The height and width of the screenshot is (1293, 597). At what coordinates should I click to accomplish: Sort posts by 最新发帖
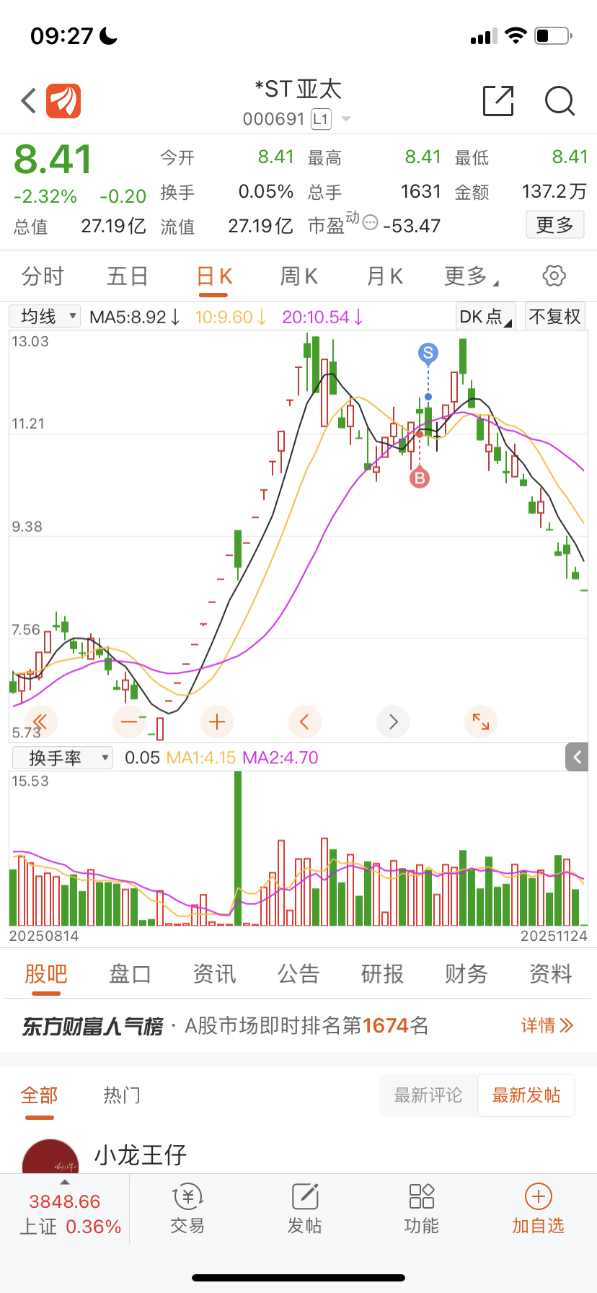526,1095
